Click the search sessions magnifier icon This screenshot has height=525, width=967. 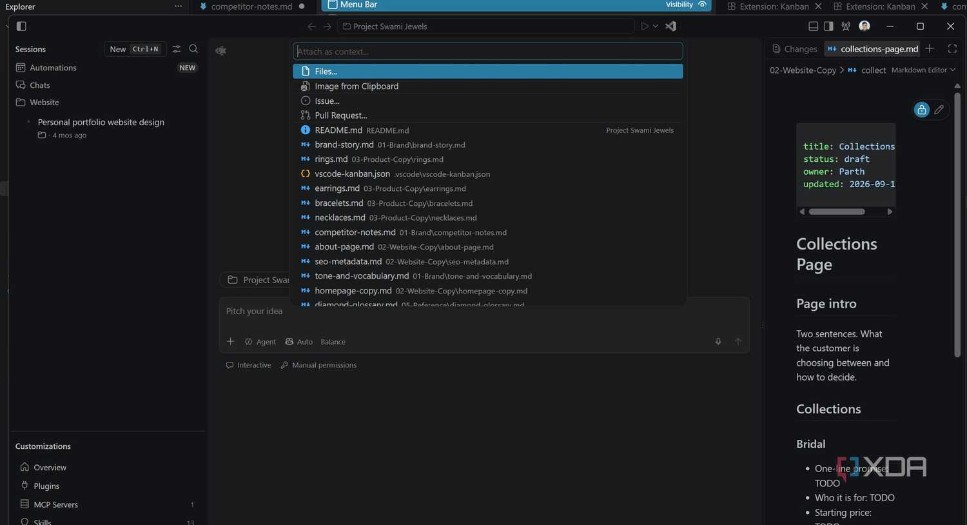coord(193,49)
